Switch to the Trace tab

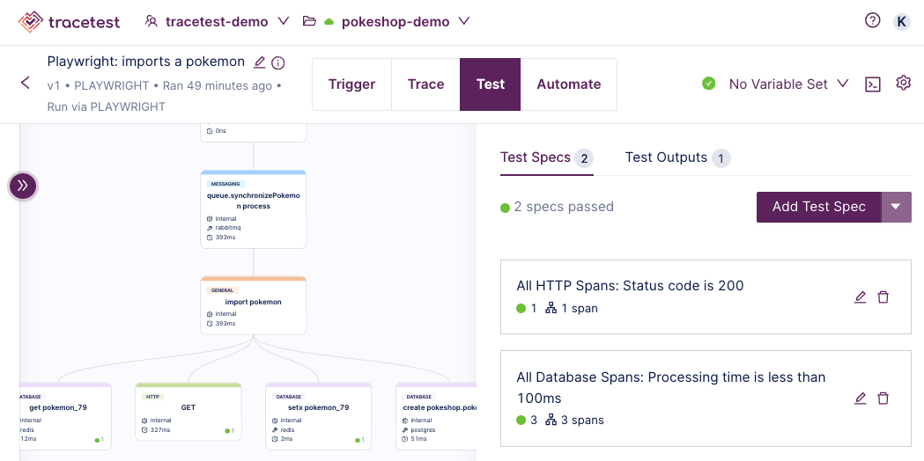coord(425,84)
